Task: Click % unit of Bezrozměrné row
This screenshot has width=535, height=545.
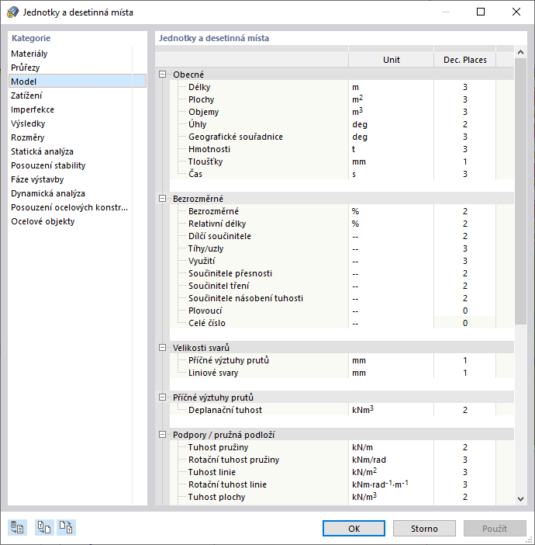Action: point(392,211)
